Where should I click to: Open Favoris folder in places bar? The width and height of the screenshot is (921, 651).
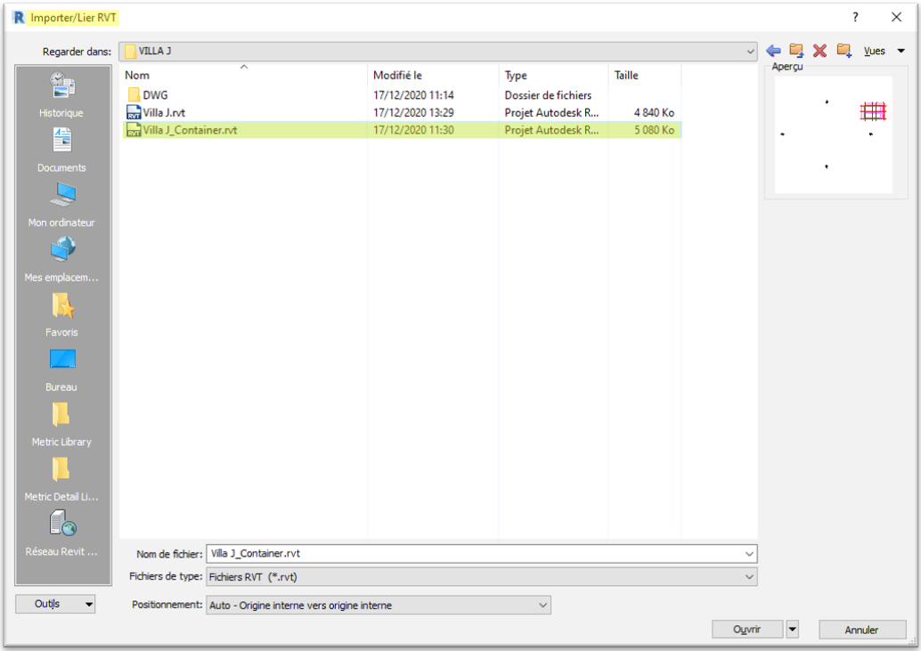coord(61,314)
